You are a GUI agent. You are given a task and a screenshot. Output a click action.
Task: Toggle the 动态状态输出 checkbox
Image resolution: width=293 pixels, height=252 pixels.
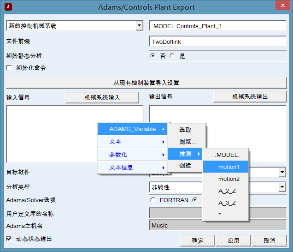coord(9,239)
